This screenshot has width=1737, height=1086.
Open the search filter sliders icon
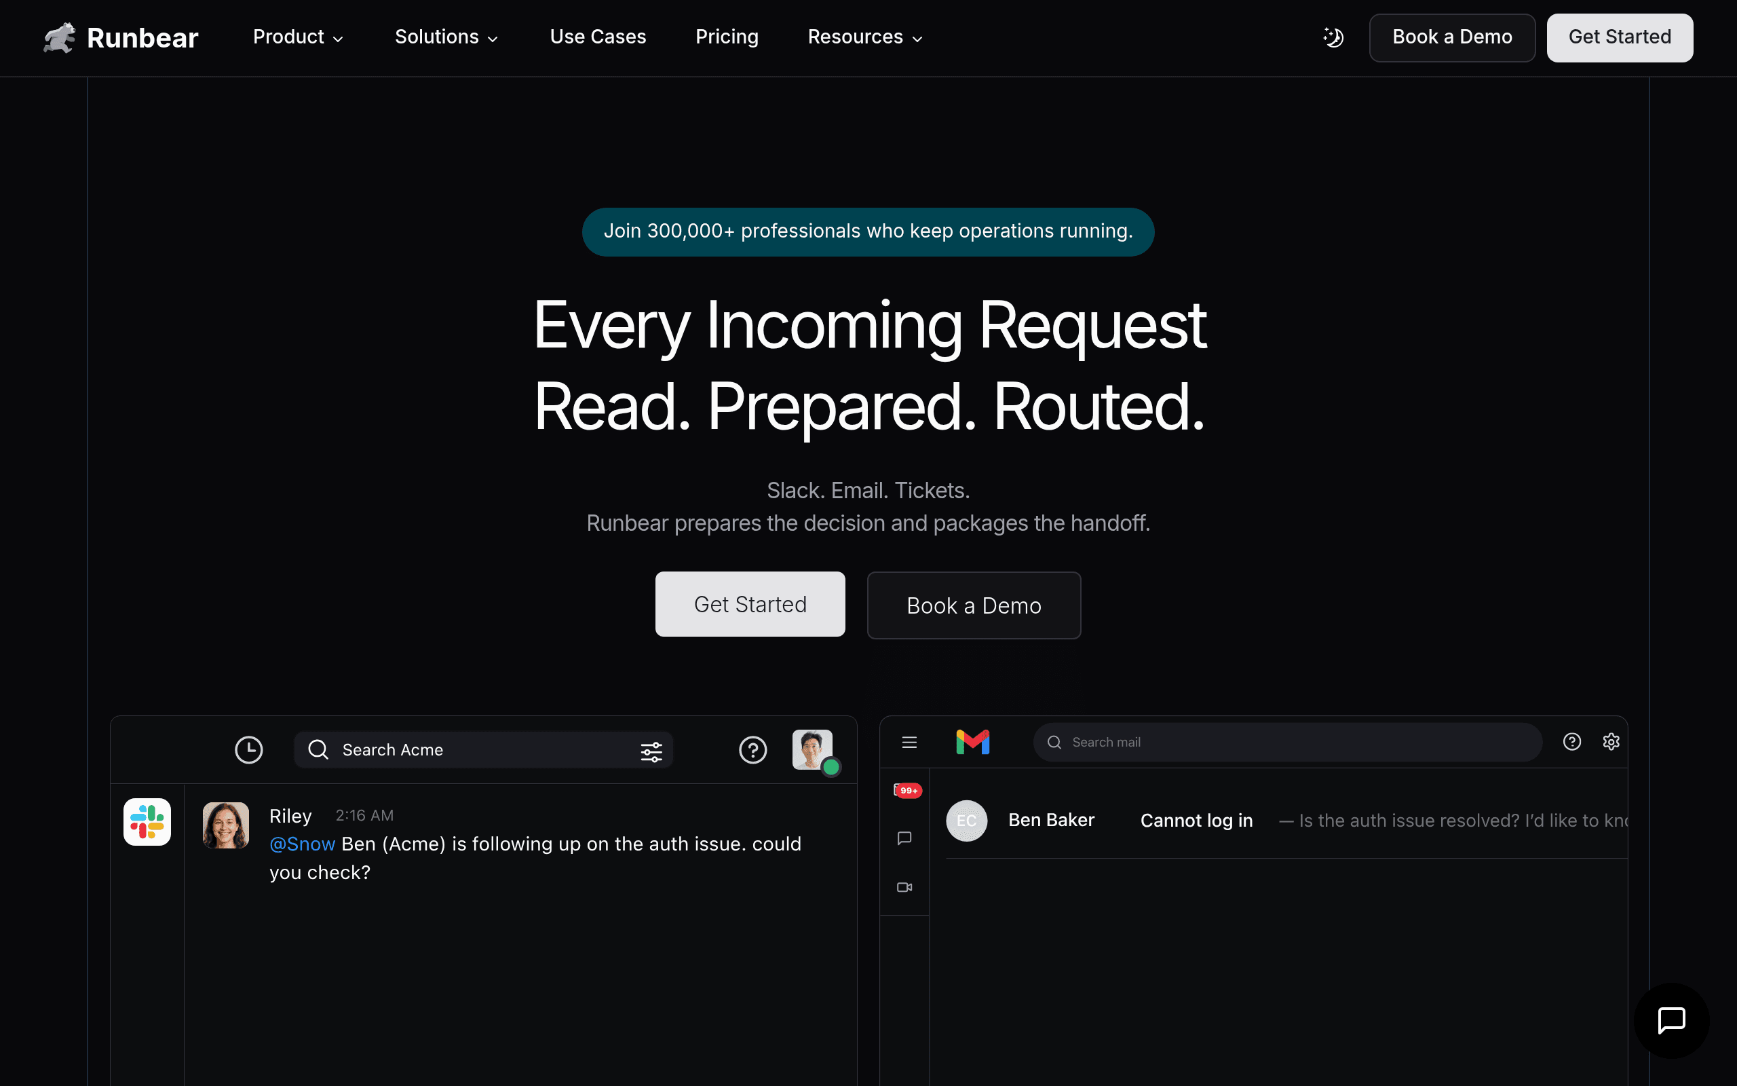pos(651,751)
